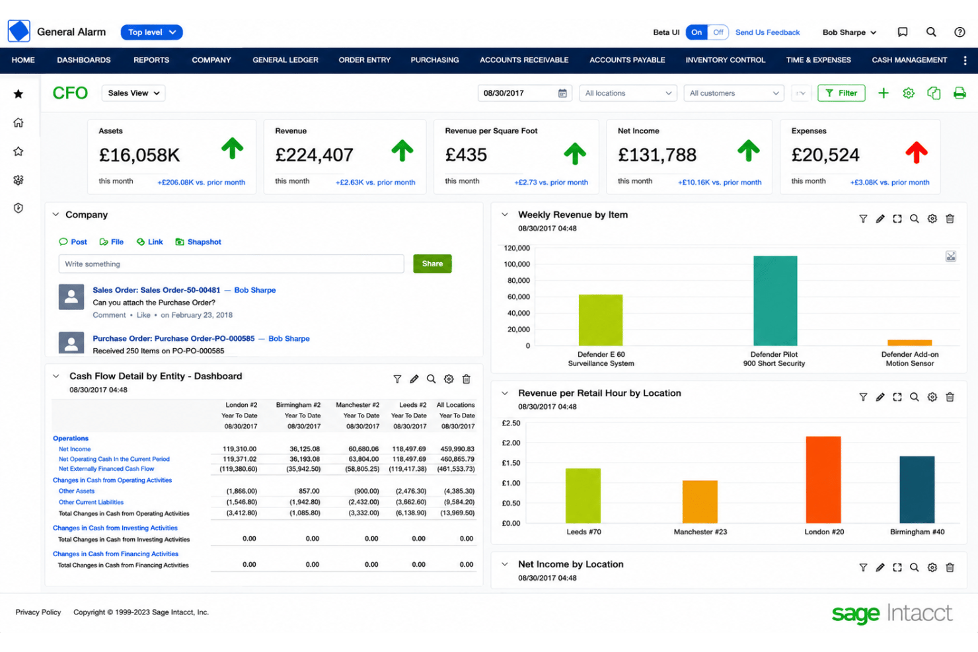
Task: Click the integrations gear-flower icon in sidebar
Action: (x=19, y=180)
